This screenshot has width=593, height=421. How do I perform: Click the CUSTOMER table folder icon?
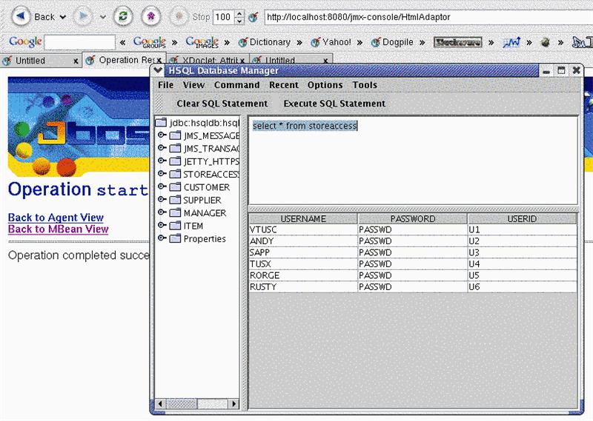click(x=175, y=187)
